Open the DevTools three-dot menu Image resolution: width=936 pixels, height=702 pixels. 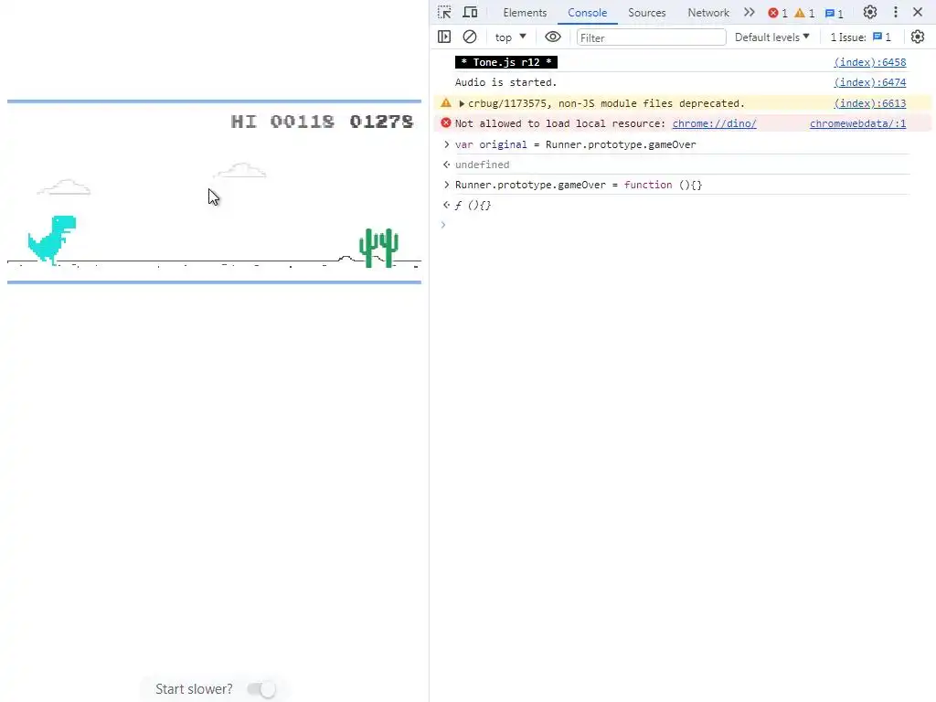click(x=896, y=13)
